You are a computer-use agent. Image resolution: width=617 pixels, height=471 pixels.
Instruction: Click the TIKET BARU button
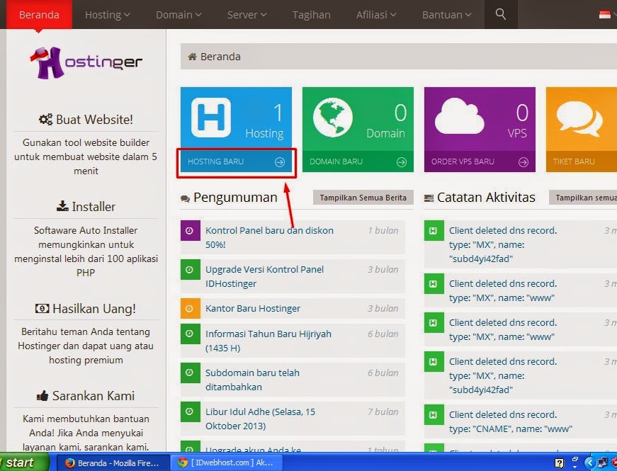click(582, 161)
